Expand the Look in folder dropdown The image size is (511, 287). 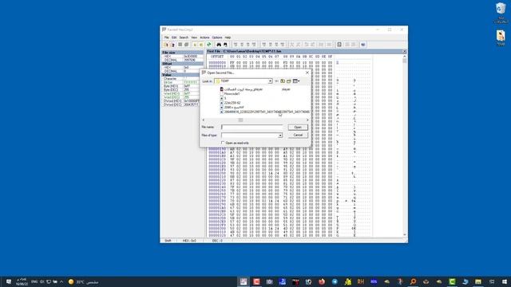pos(270,81)
